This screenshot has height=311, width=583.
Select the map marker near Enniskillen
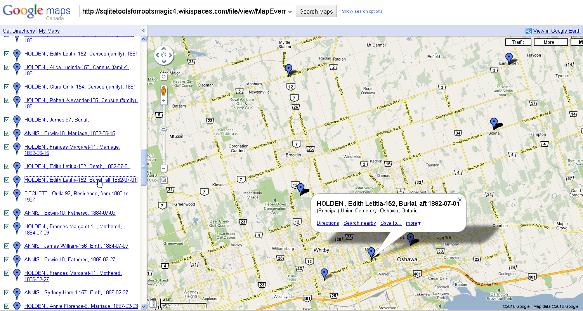pos(509,59)
